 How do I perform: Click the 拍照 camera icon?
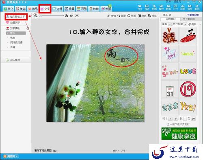point(190,7)
